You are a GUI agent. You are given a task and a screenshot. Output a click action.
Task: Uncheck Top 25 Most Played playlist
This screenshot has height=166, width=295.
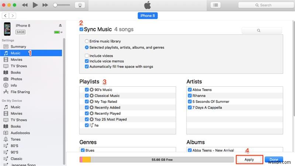[87, 119]
